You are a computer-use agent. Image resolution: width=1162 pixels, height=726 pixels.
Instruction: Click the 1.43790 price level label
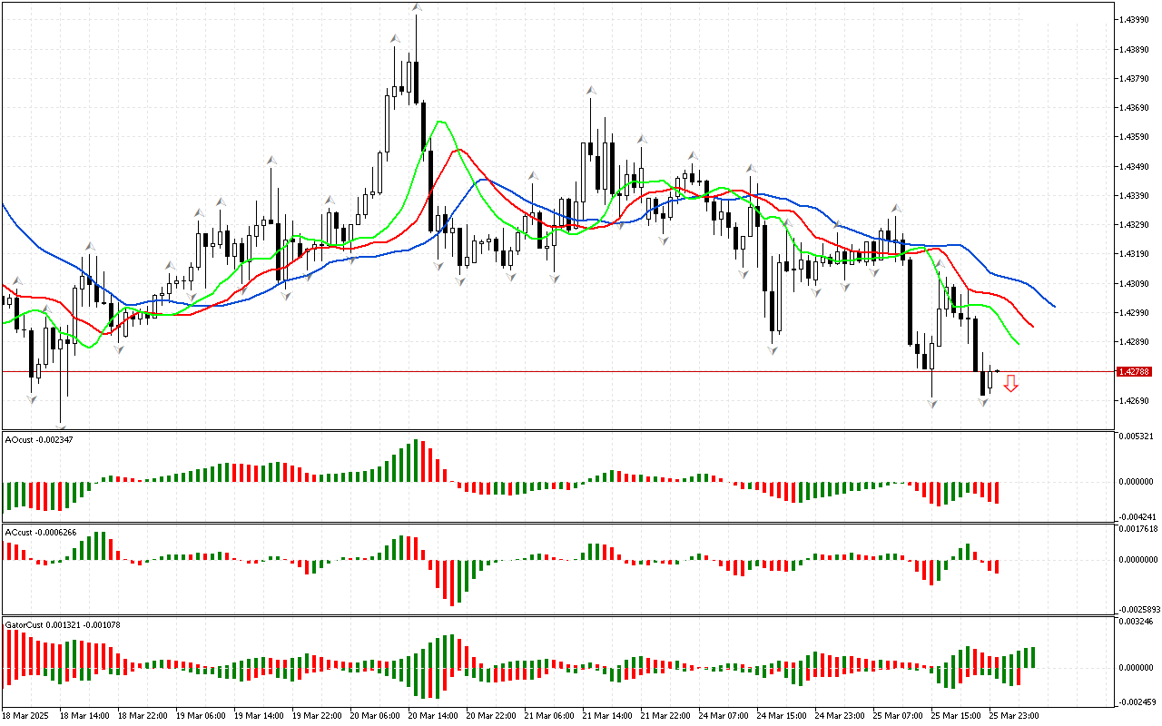tap(1135, 78)
